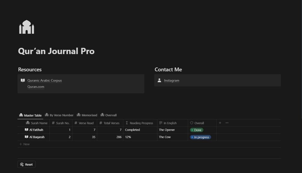The width and height of the screenshot is (302, 173).
Task: Click the Reset button icon
Action: 22,164
